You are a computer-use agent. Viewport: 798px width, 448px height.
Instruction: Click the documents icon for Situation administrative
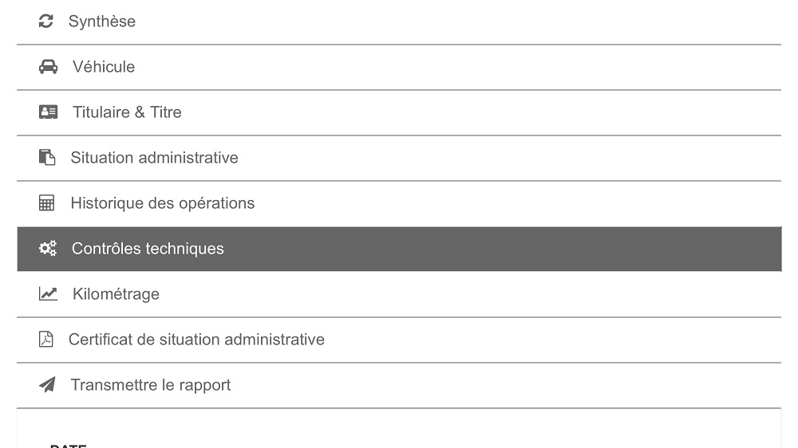click(x=47, y=157)
